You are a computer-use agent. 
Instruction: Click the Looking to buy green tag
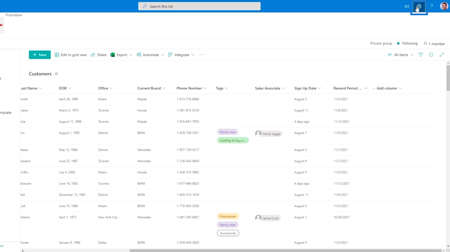233,140
